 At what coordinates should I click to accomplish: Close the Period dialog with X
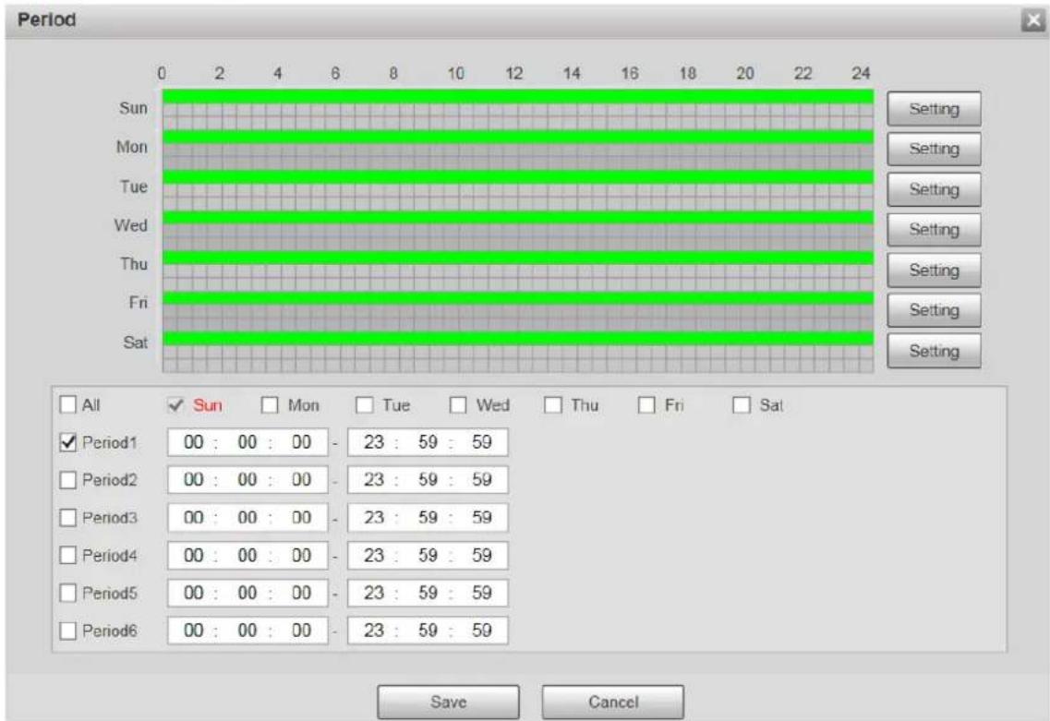point(1033,20)
